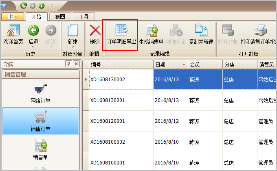Image resolution: width=277 pixels, height=171 pixels.
Task: Click the 销售员 column header
Action: [267, 64]
